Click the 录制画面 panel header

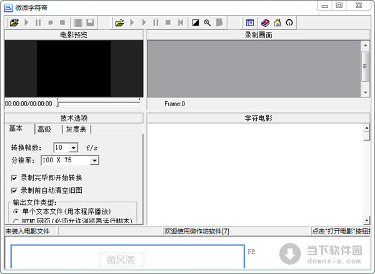[x=258, y=35]
